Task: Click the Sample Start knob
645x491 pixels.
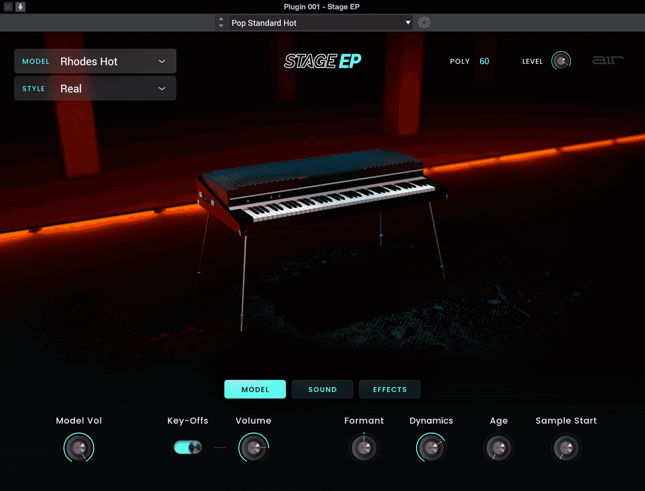Action: tap(566, 447)
